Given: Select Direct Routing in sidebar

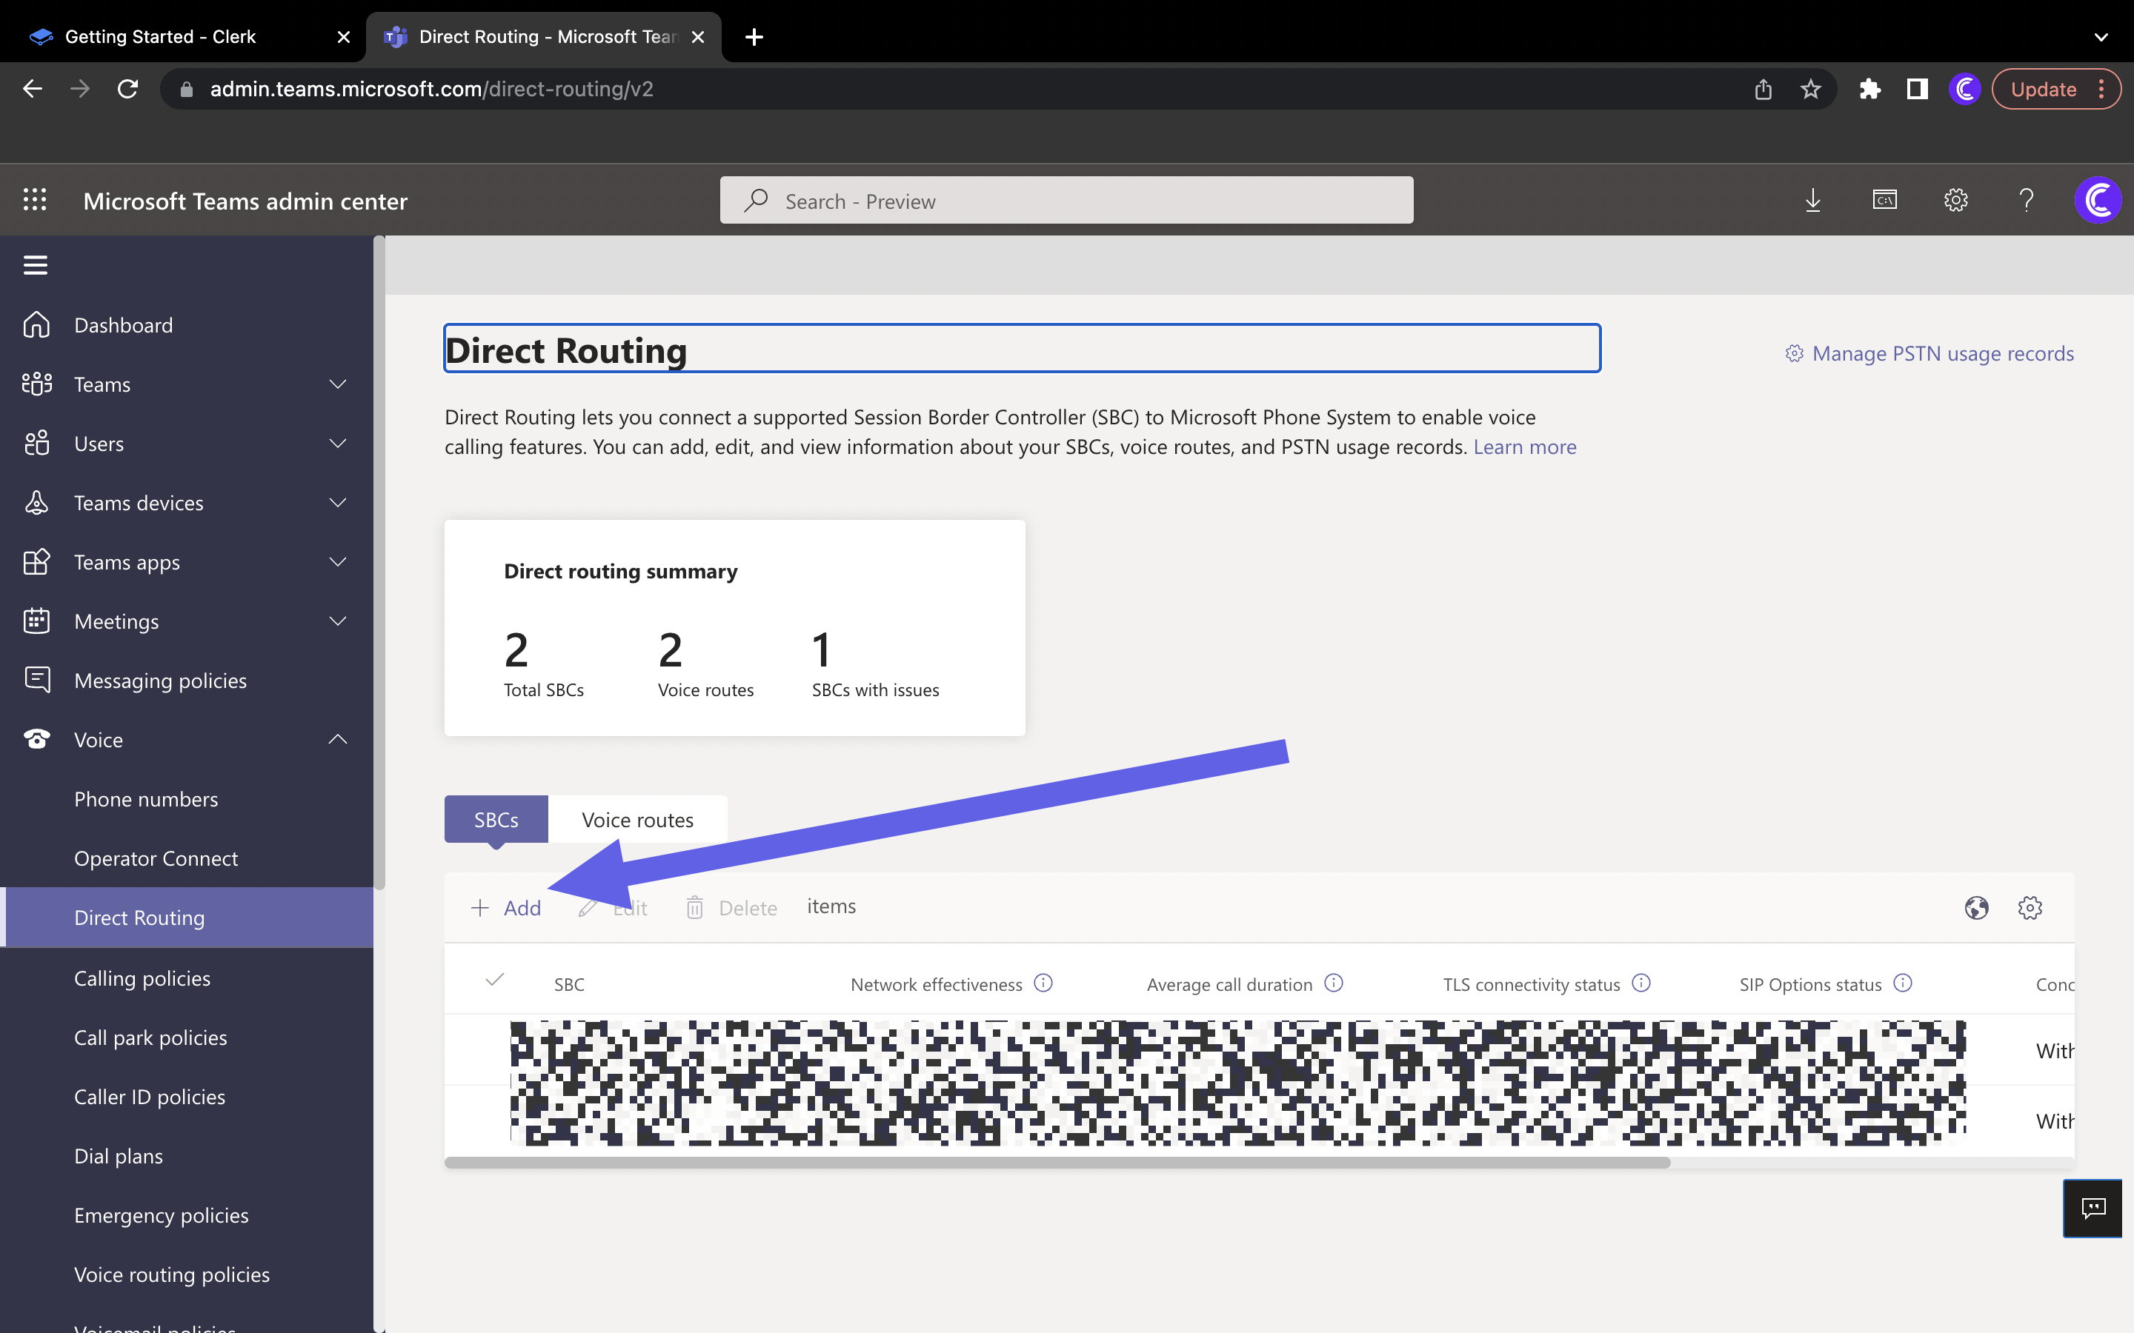Looking at the screenshot, I should 186,918.
